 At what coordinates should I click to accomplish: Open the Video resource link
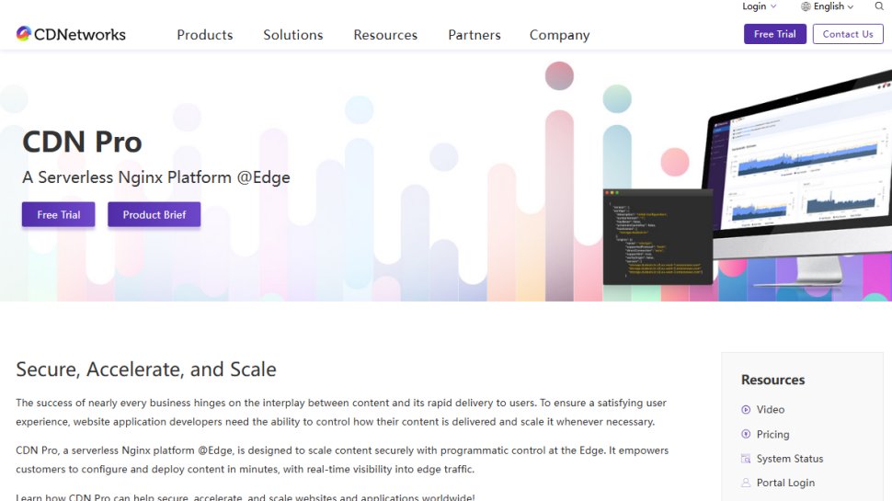(x=771, y=409)
